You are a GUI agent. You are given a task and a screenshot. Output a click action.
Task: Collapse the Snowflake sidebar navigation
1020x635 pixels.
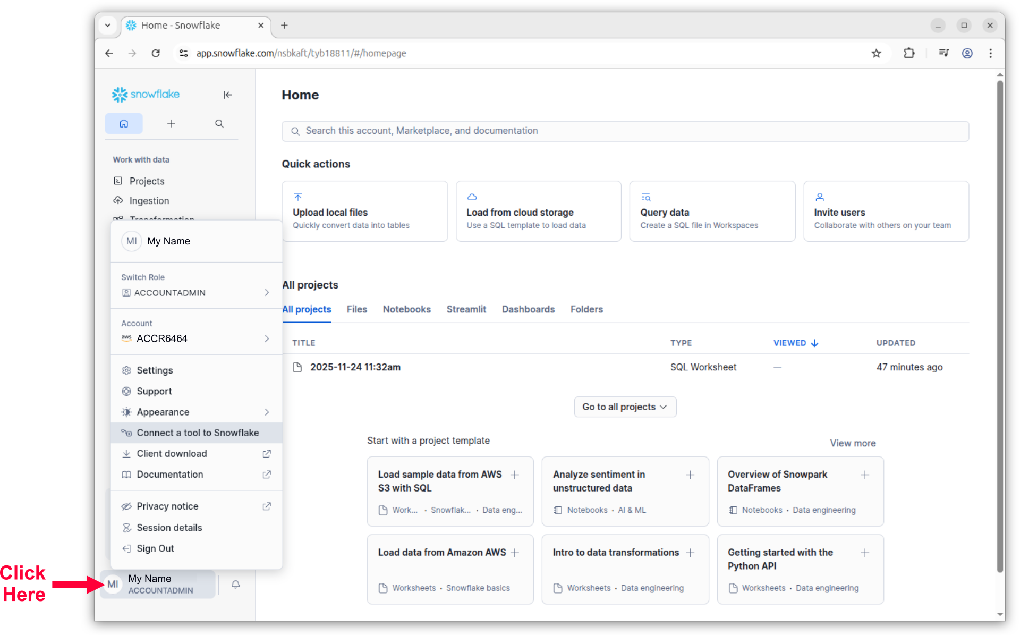click(227, 95)
